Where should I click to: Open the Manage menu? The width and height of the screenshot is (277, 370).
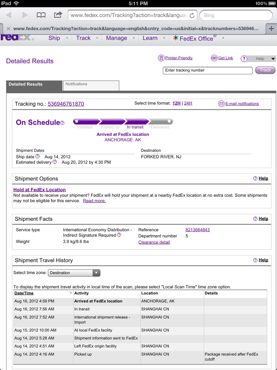[x=116, y=38]
